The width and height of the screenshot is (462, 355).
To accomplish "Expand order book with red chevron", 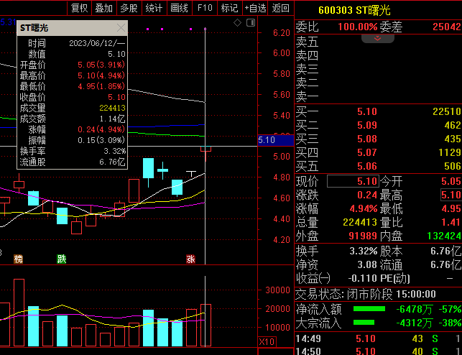I will [x=378, y=39].
